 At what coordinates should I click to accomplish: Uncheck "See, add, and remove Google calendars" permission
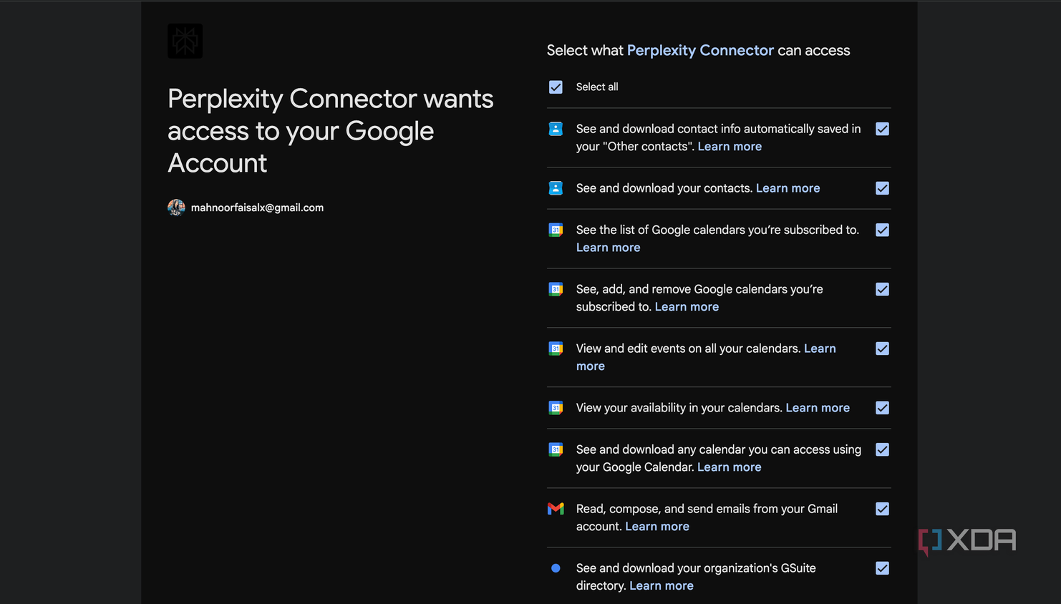click(882, 289)
